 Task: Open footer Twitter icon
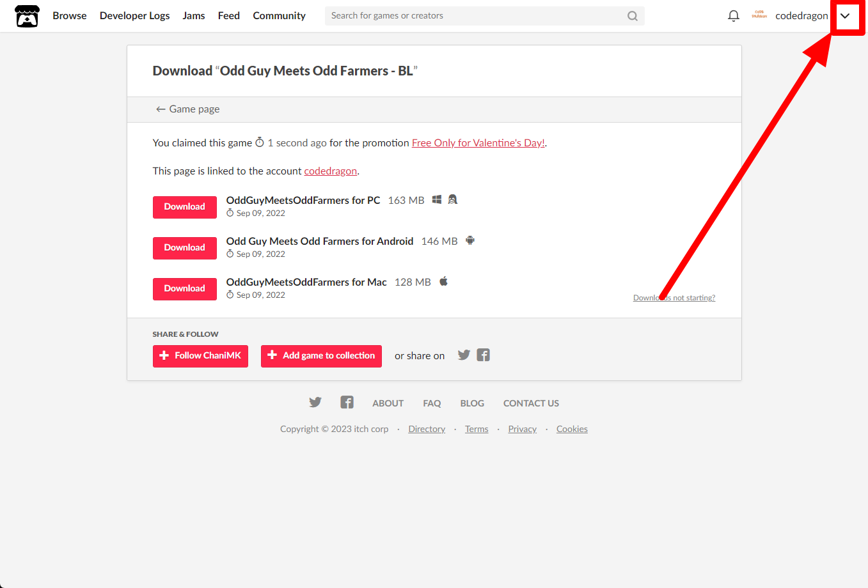pyautogui.click(x=315, y=403)
